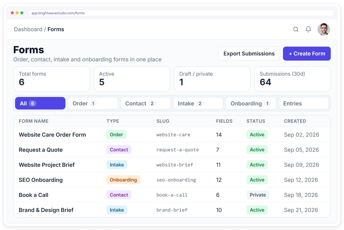Viewport: 344px width, 230px height.
Task: Open Website Care Order Form row
Action: coord(172,134)
